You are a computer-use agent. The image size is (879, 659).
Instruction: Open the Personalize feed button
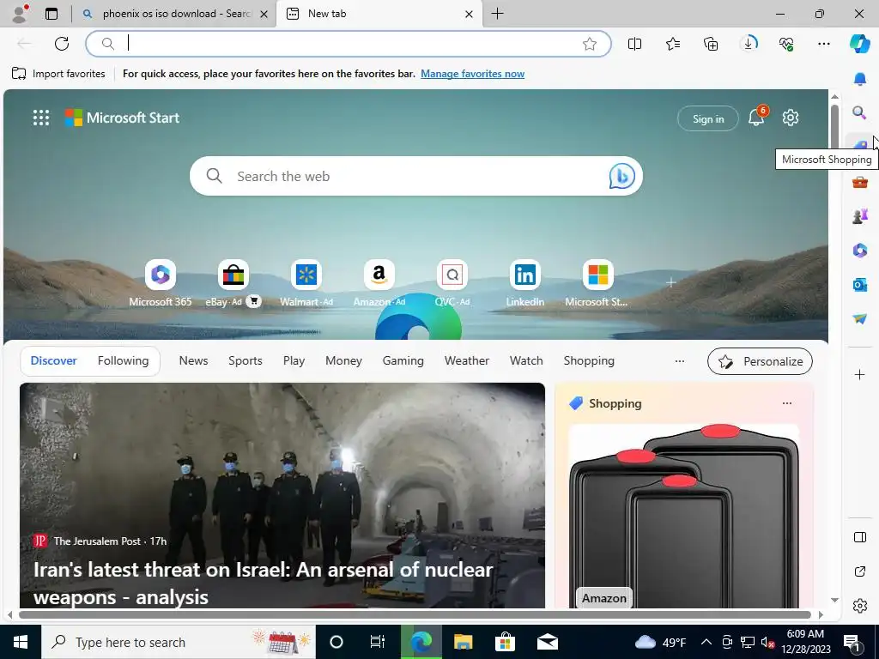coord(760,361)
